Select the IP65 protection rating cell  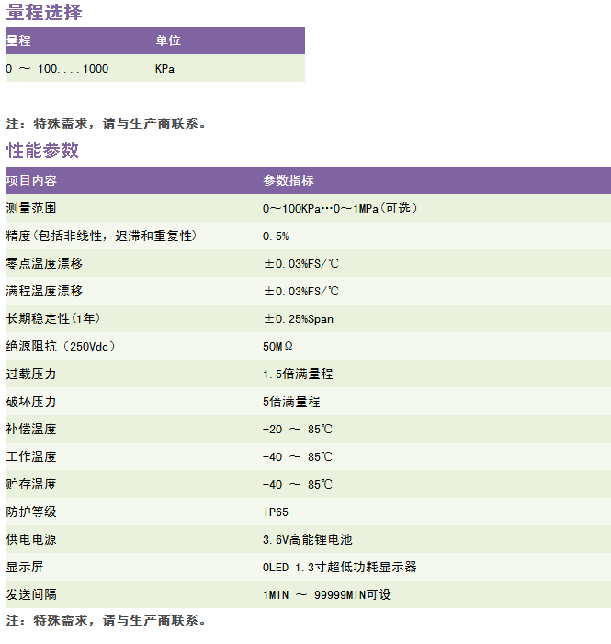276,512
